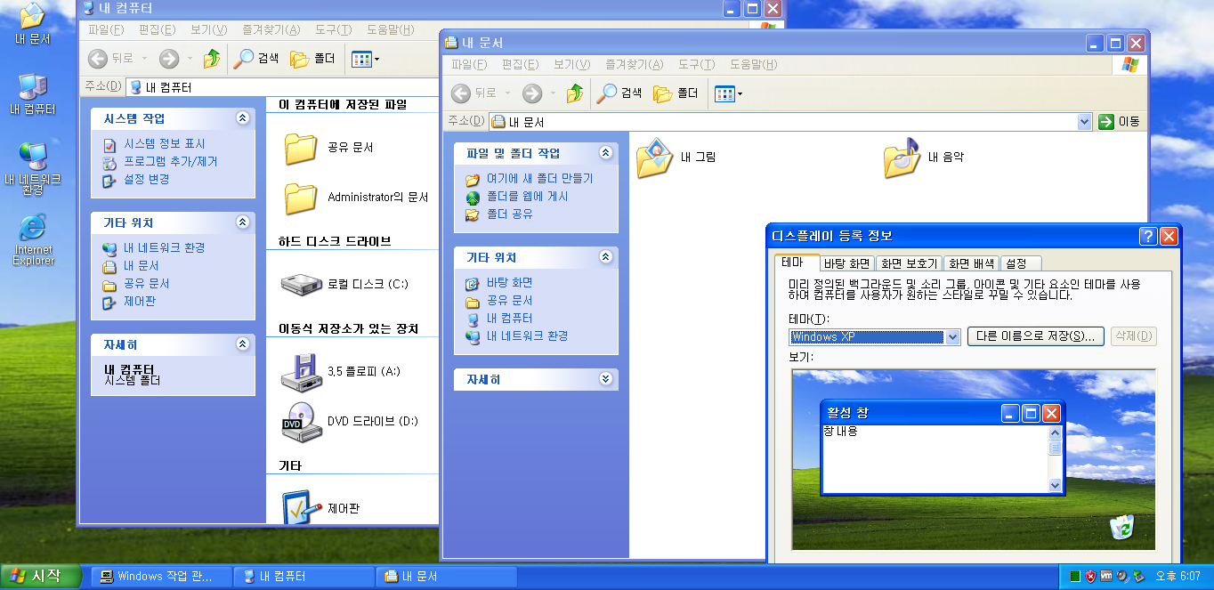Click 제어판 link in 내 컴퓨터 side panel
This screenshot has height=590, width=1214.
[140, 302]
